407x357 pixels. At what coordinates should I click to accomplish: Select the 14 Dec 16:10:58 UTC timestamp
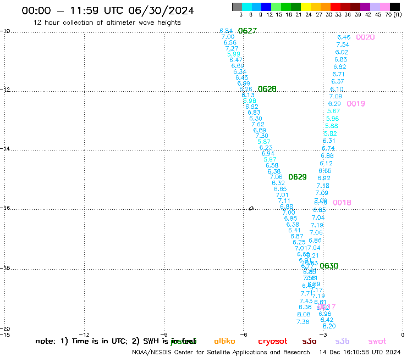point(360,353)
